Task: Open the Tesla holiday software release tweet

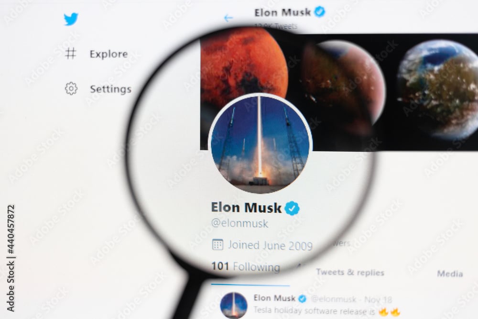Action: click(326, 311)
